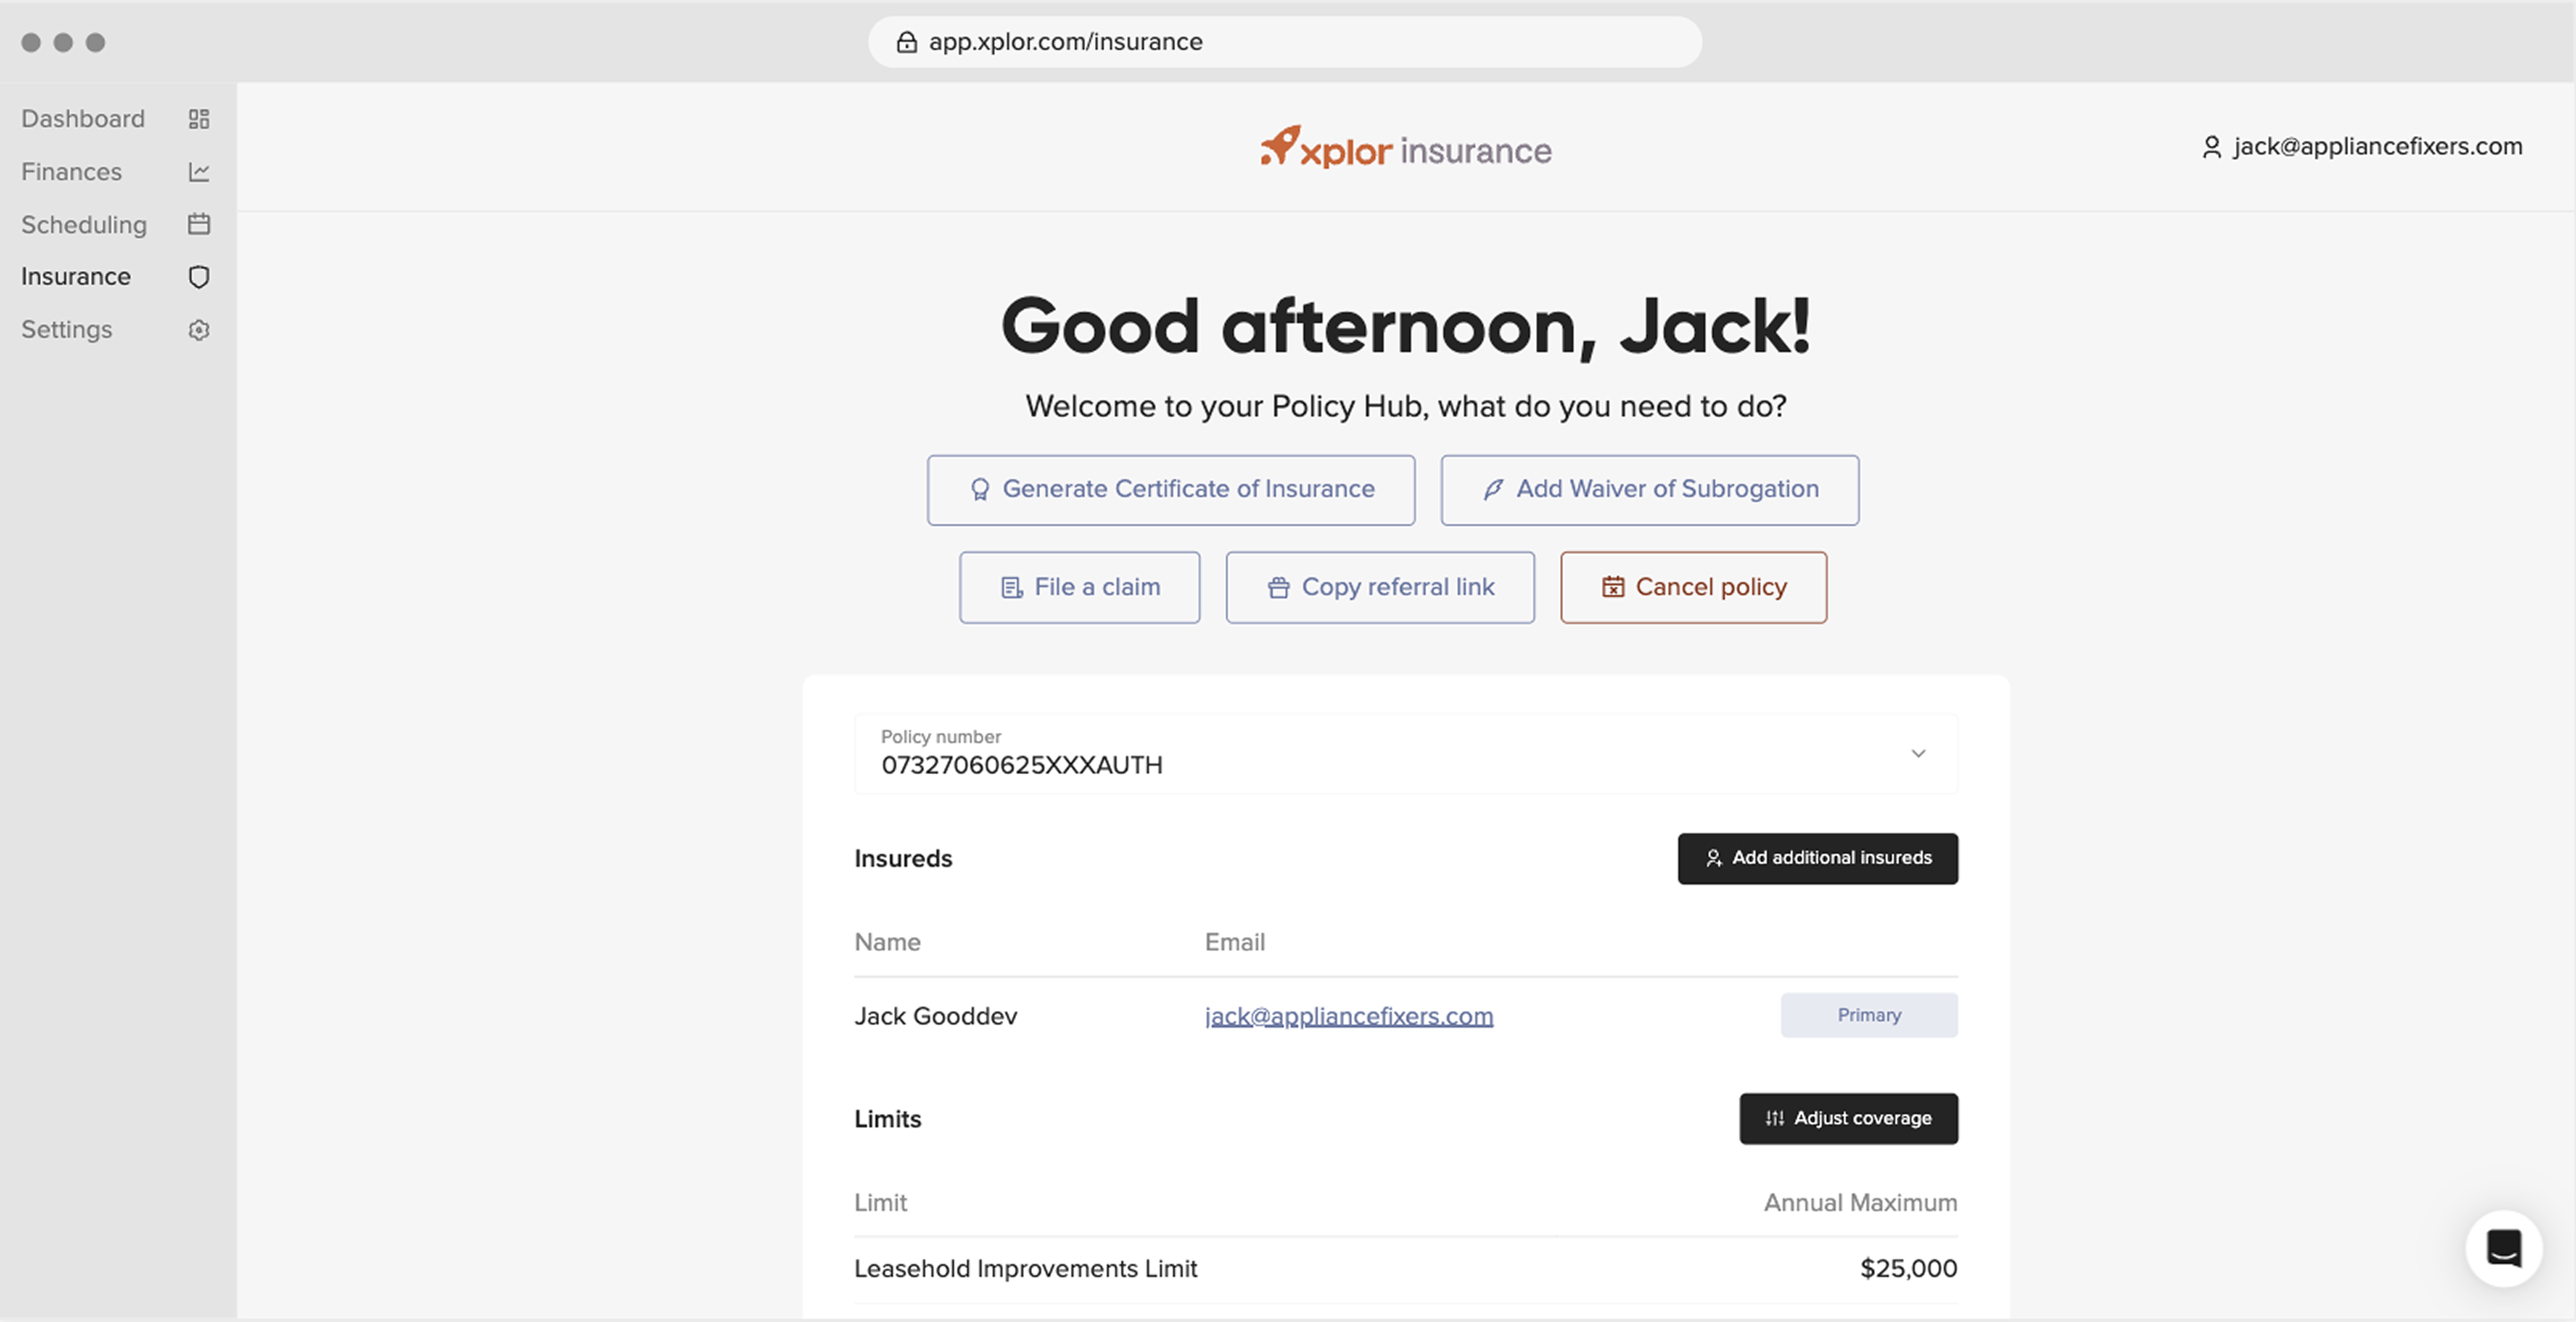This screenshot has height=1322, width=2576.
Task: Click the jack@appliancefixers.com email link
Action: pyautogui.click(x=1348, y=1015)
